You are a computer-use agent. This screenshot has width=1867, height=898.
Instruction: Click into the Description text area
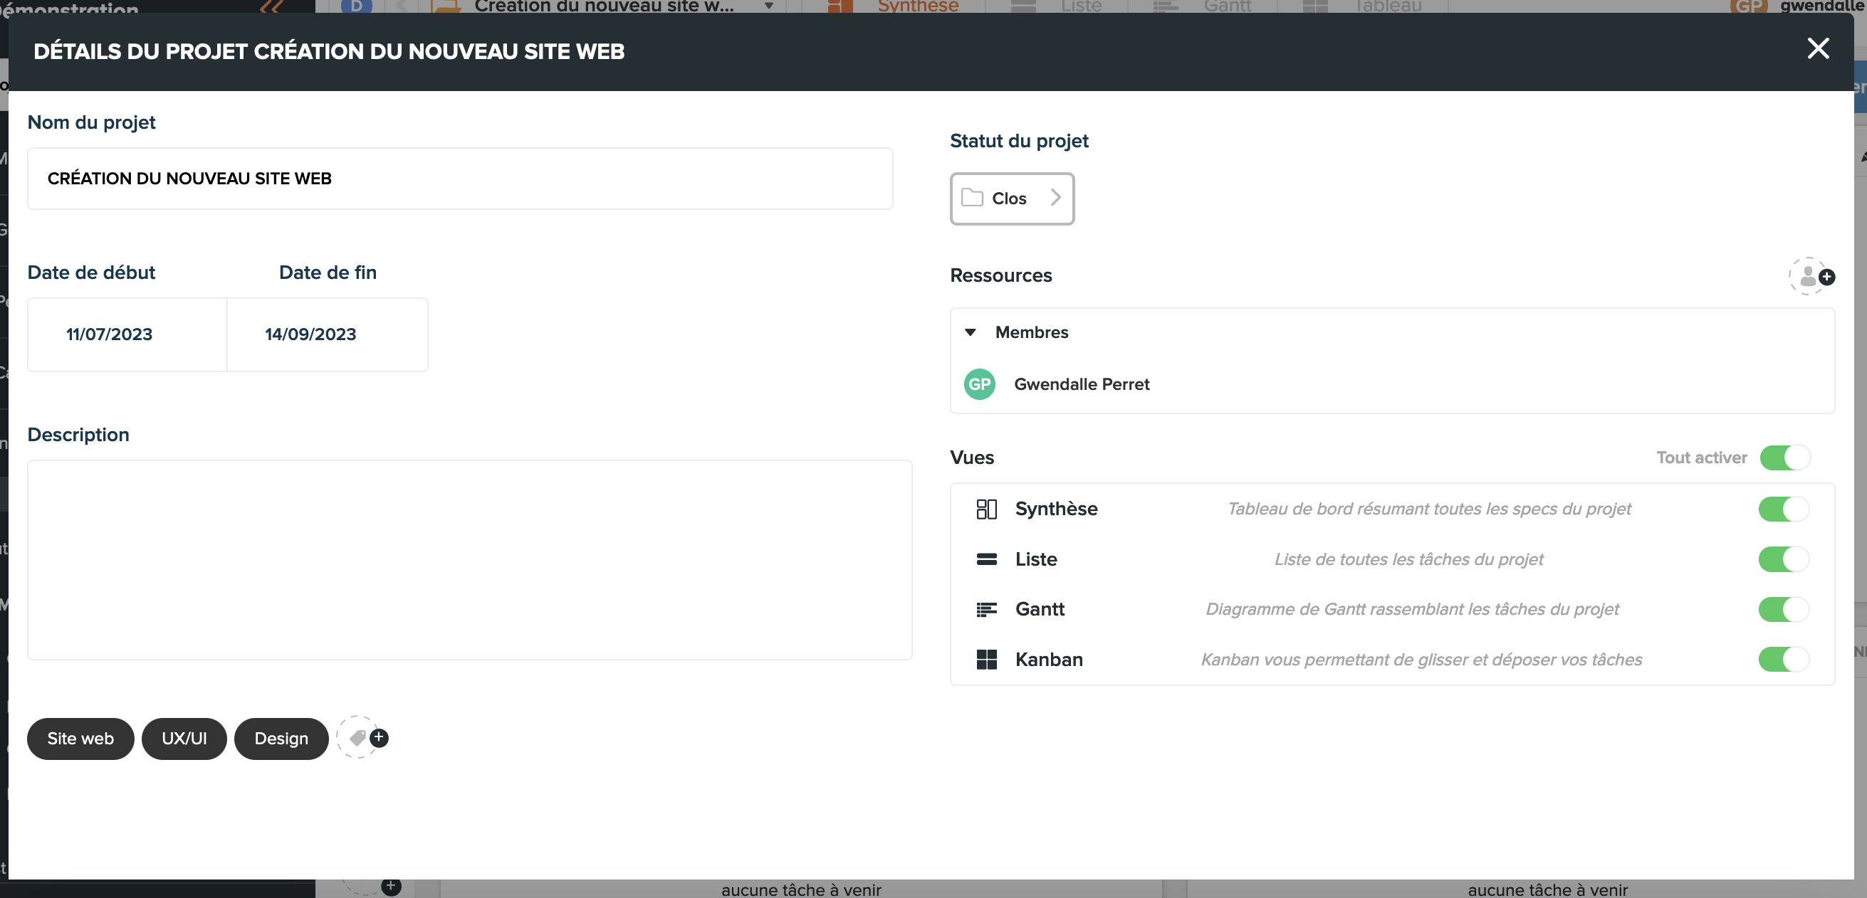470,560
